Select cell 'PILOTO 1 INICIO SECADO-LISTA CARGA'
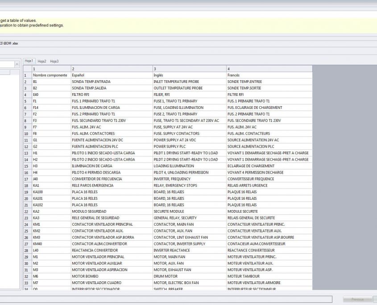 (112, 153)
